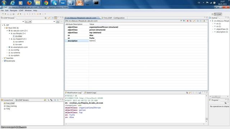This screenshot has width=230, height=129.
Task: Select the ou=admin entry
Action: 19,42
